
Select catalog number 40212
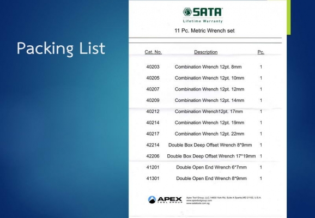click(153, 112)
